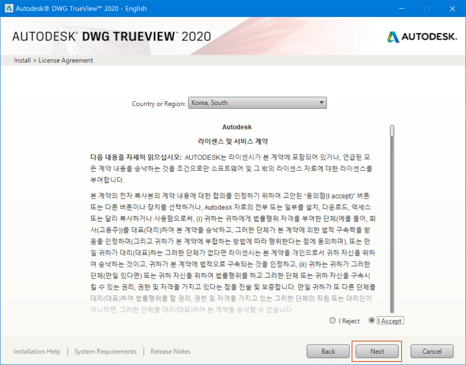The height and width of the screenshot is (365, 466).
Task: Cancel the installation
Action: coord(432,352)
